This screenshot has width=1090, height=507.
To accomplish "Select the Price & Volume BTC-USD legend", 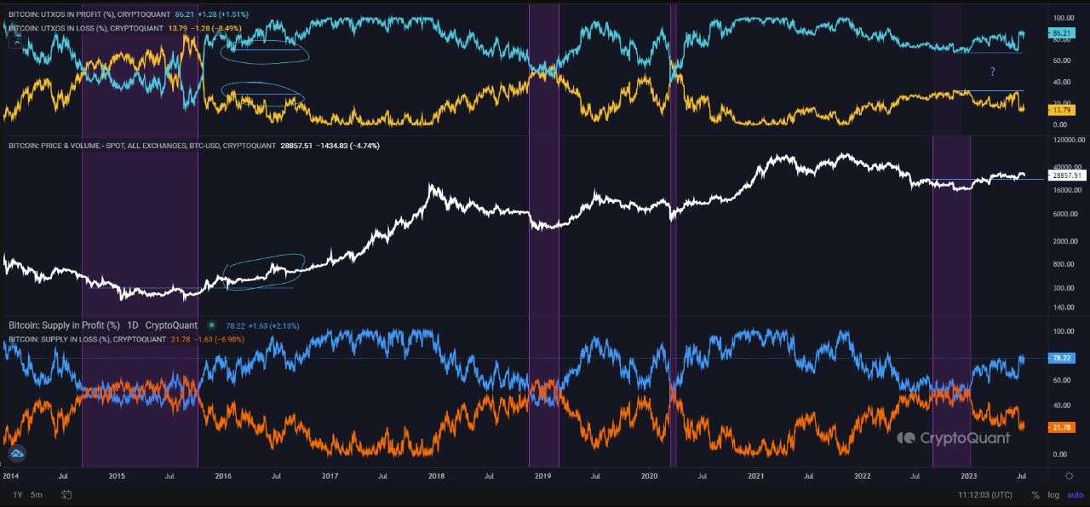I will 141,146.
